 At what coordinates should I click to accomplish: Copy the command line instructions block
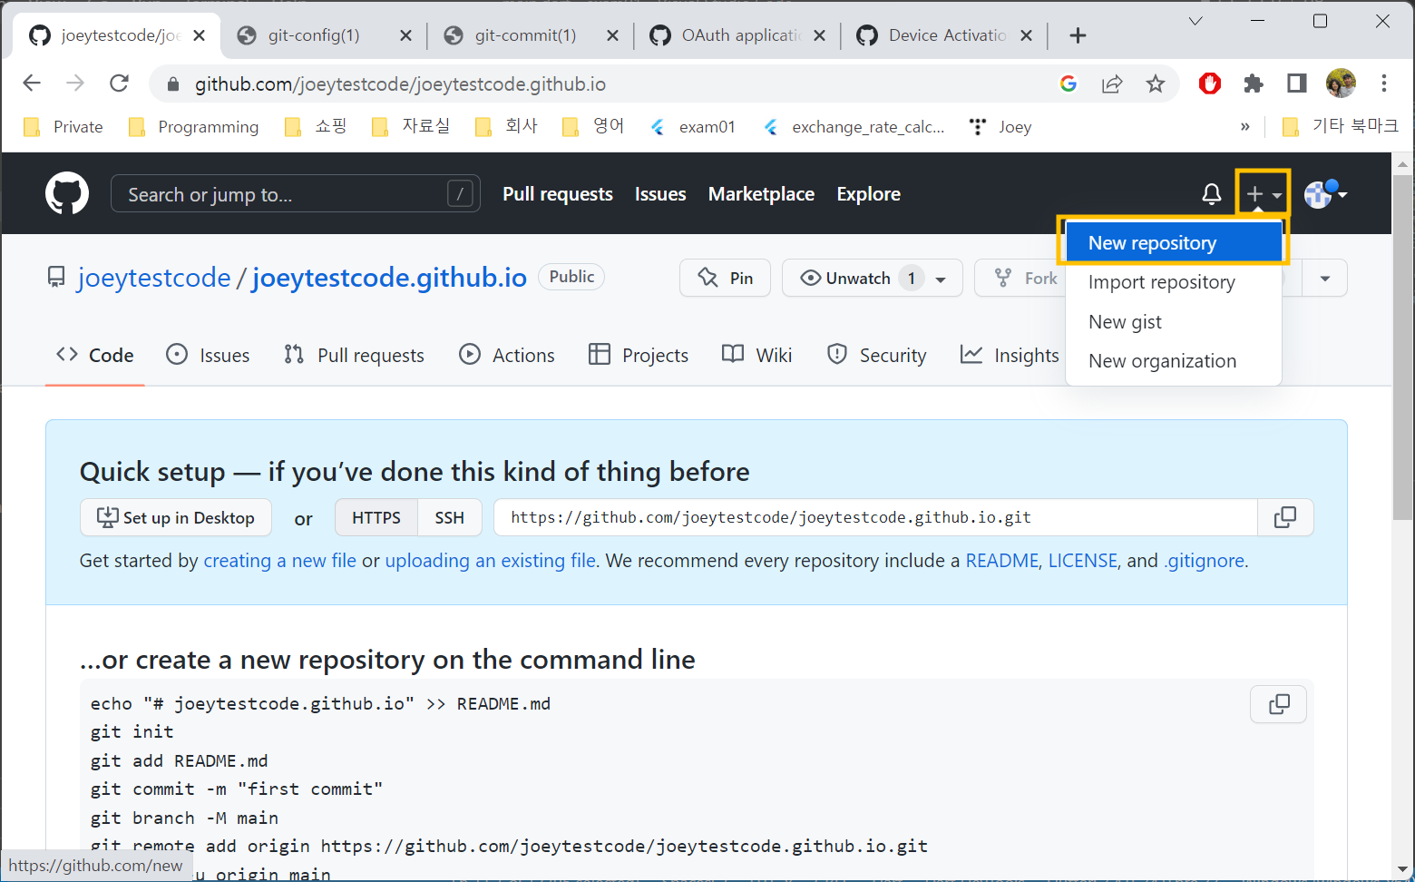click(1279, 704)
